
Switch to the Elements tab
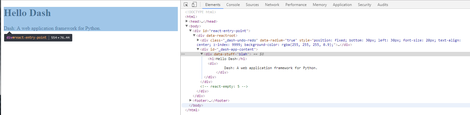click(x=213, y=5)
